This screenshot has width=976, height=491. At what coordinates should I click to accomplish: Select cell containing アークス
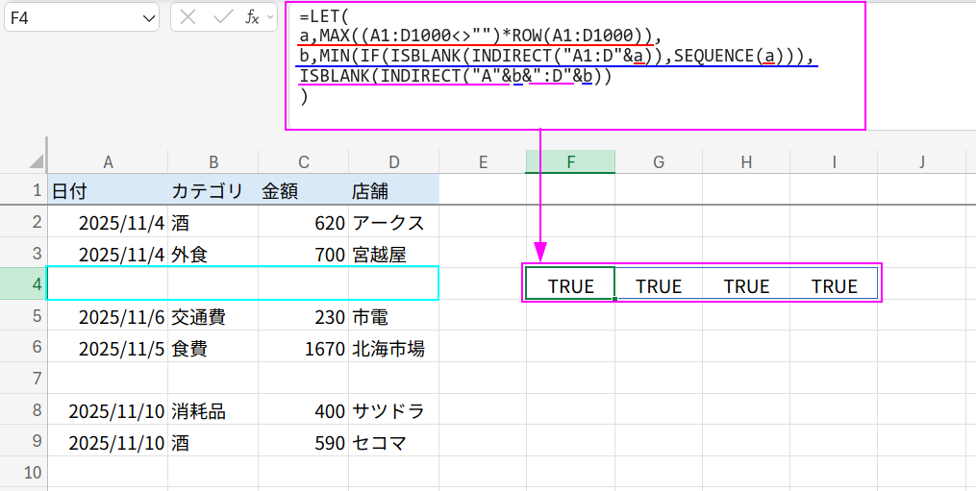point(393,222)
